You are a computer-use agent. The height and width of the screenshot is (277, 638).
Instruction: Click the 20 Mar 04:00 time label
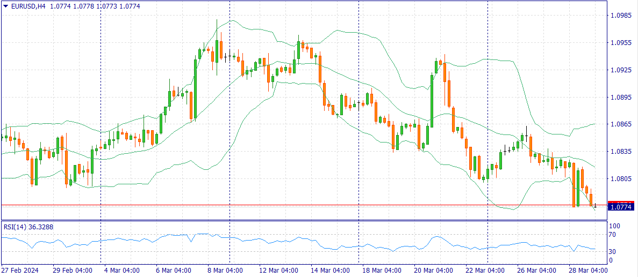[x=434, y=270]
